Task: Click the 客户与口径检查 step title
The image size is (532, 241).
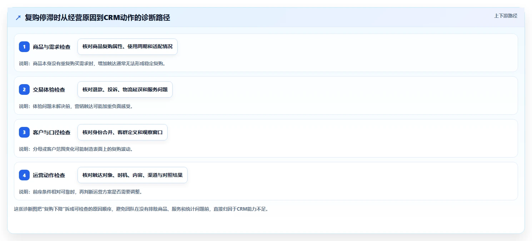Action: 51,133
